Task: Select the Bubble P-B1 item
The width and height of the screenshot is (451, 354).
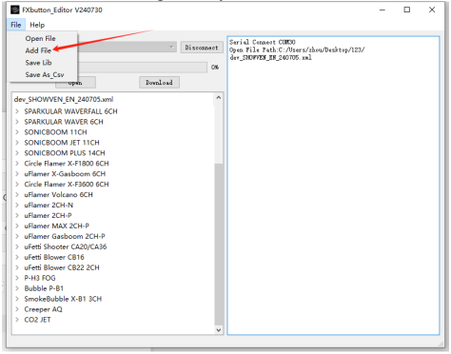Action: pos(44,288)
